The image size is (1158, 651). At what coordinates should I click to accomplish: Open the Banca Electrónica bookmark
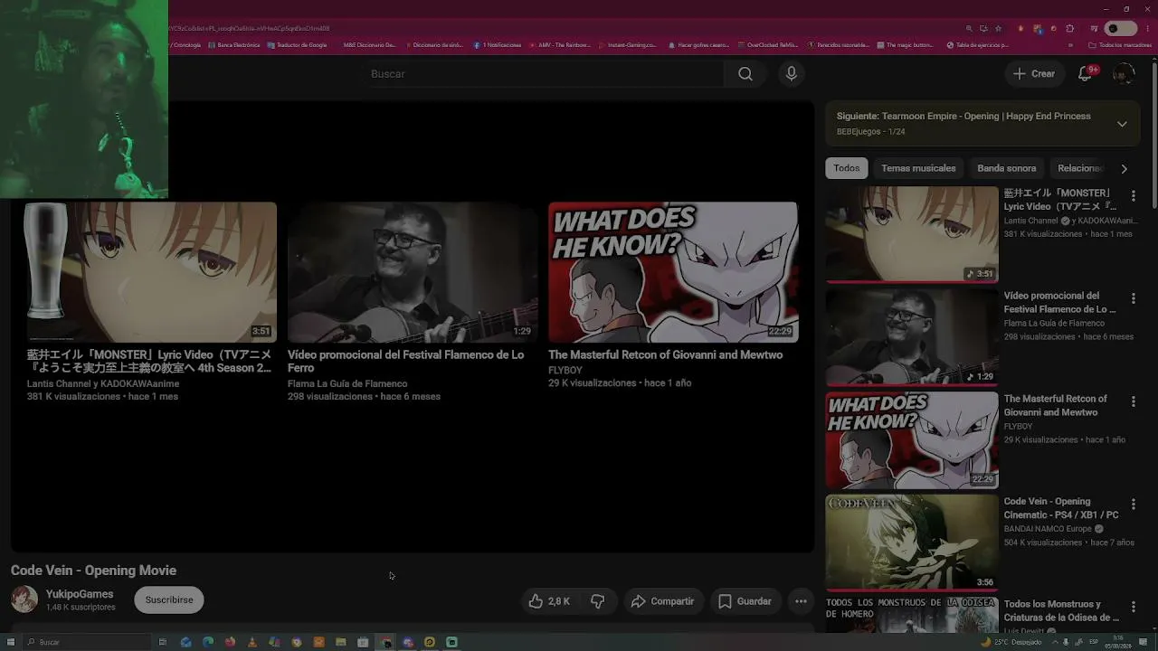234,45
